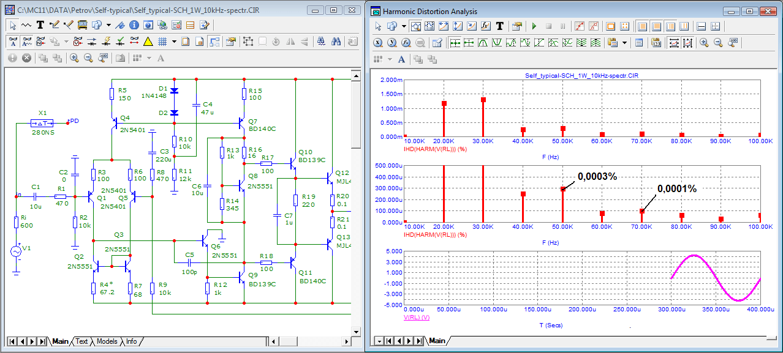
Task: Open the Info tab in schematic window
Action: [131, 341]
